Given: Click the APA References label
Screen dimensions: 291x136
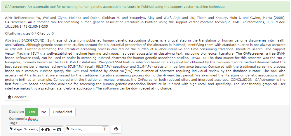Looking at the screenshot, I should [20, 18].
